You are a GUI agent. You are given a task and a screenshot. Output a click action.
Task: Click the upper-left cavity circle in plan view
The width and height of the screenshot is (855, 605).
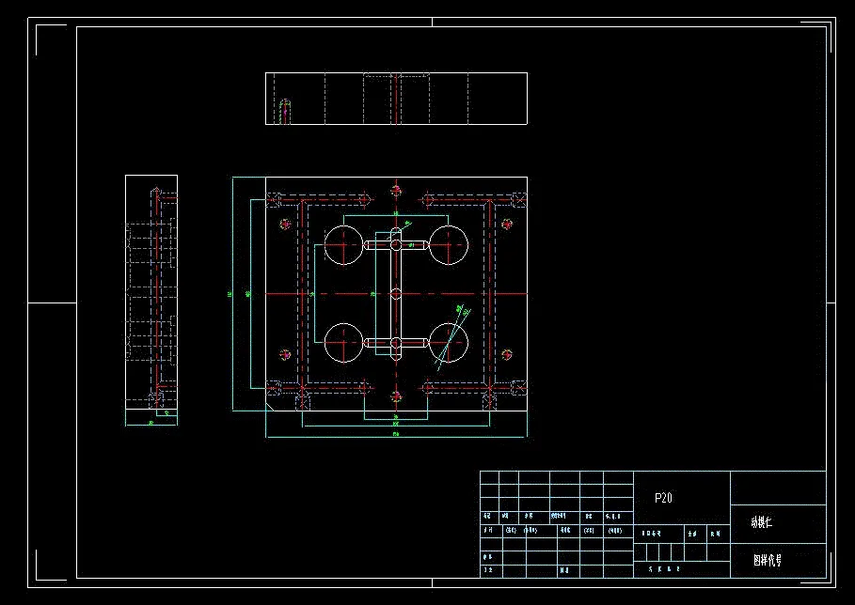[x=344, y=245]
